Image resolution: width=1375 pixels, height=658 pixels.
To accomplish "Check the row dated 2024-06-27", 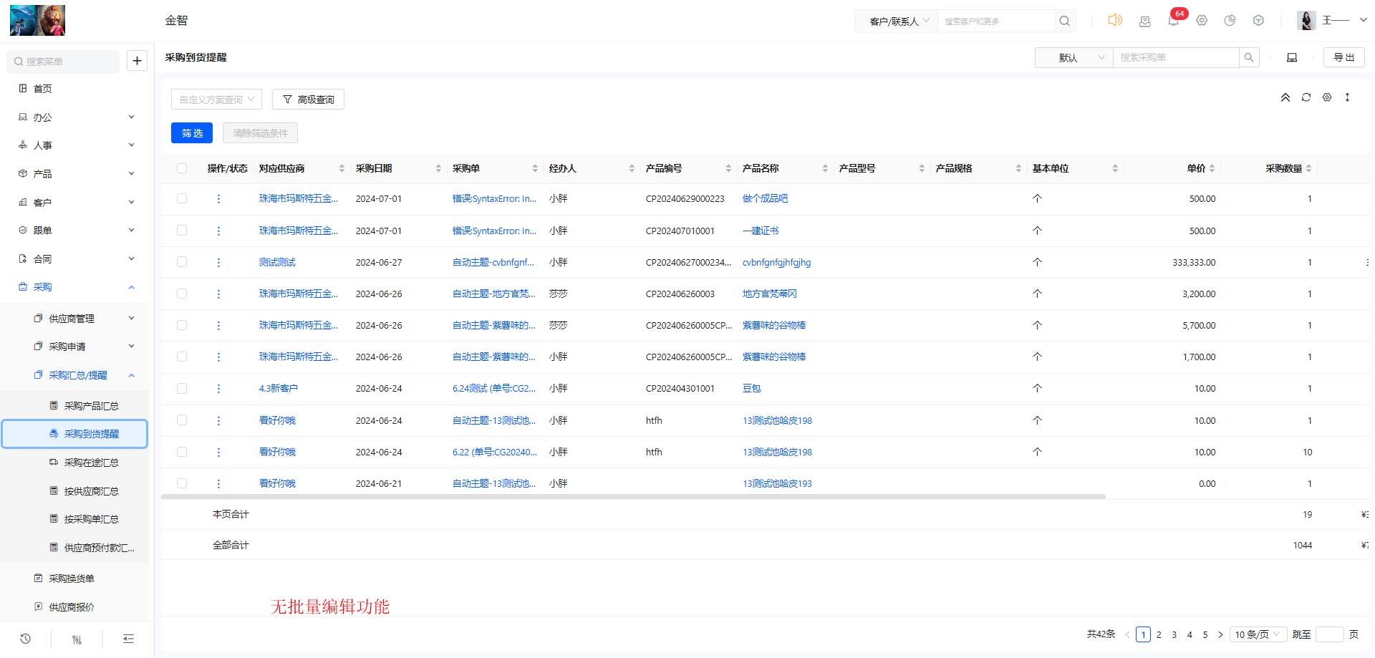I will tap(182, 262).
